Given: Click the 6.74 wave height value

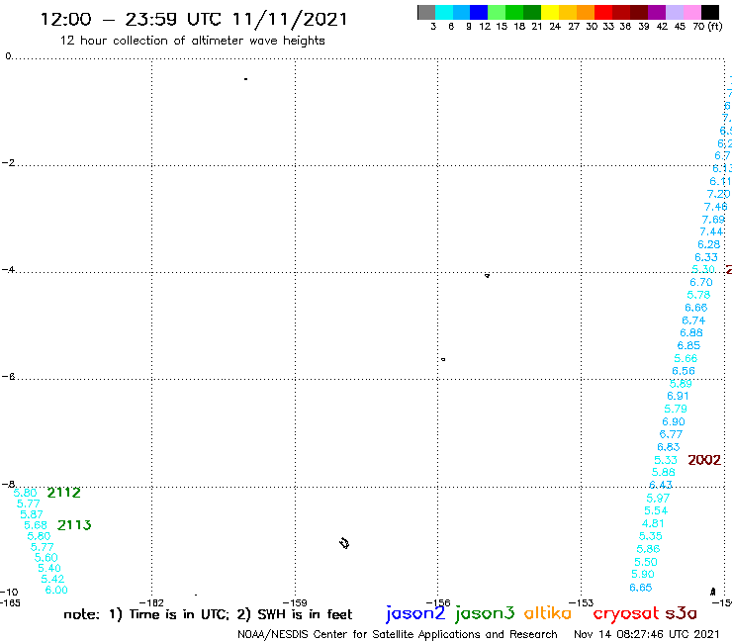Looking at the screenshot, I should [x=693, y=321].
